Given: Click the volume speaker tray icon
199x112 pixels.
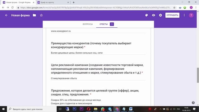Looking at the screenshot, I should (174, 109).
